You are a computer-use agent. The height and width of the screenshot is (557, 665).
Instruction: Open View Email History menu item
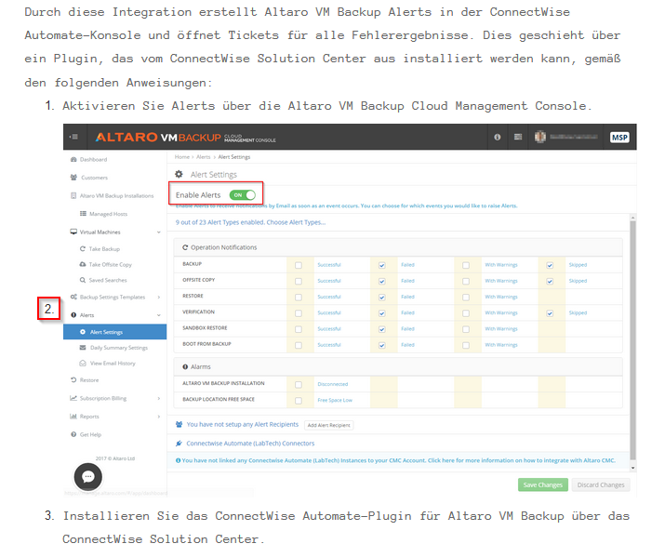pyautogui.click(x=112, y=364)
